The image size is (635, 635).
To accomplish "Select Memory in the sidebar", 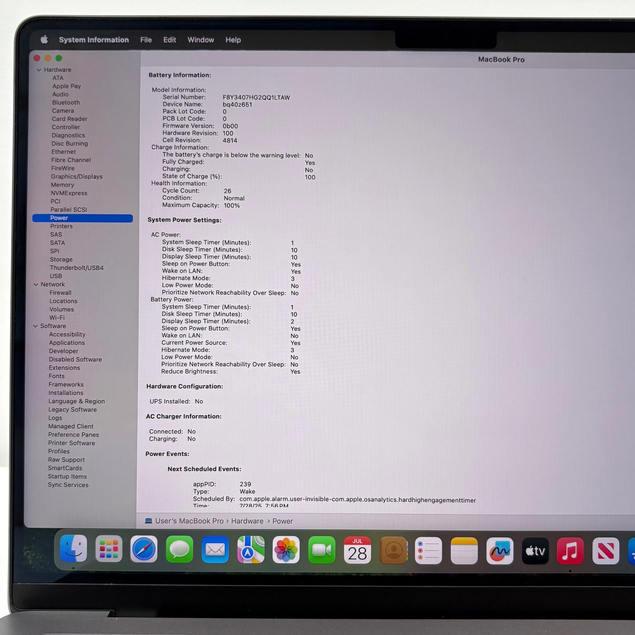I will [x=62, y=185].
